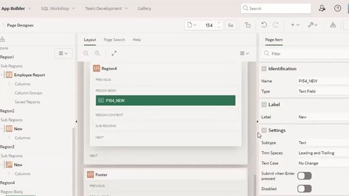Collapse the left pane splitter arrow

pos(76,121)
